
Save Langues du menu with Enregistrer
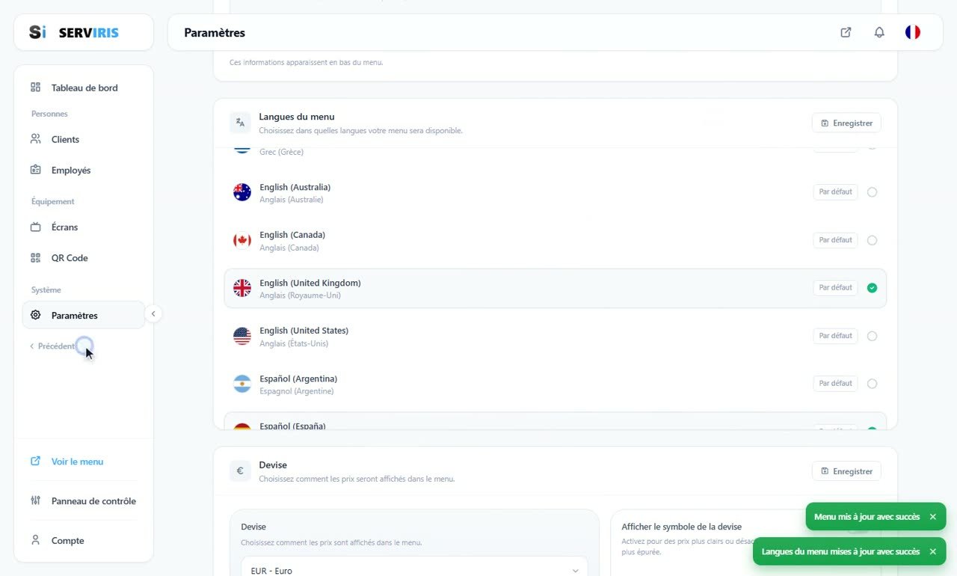point(846,123)
